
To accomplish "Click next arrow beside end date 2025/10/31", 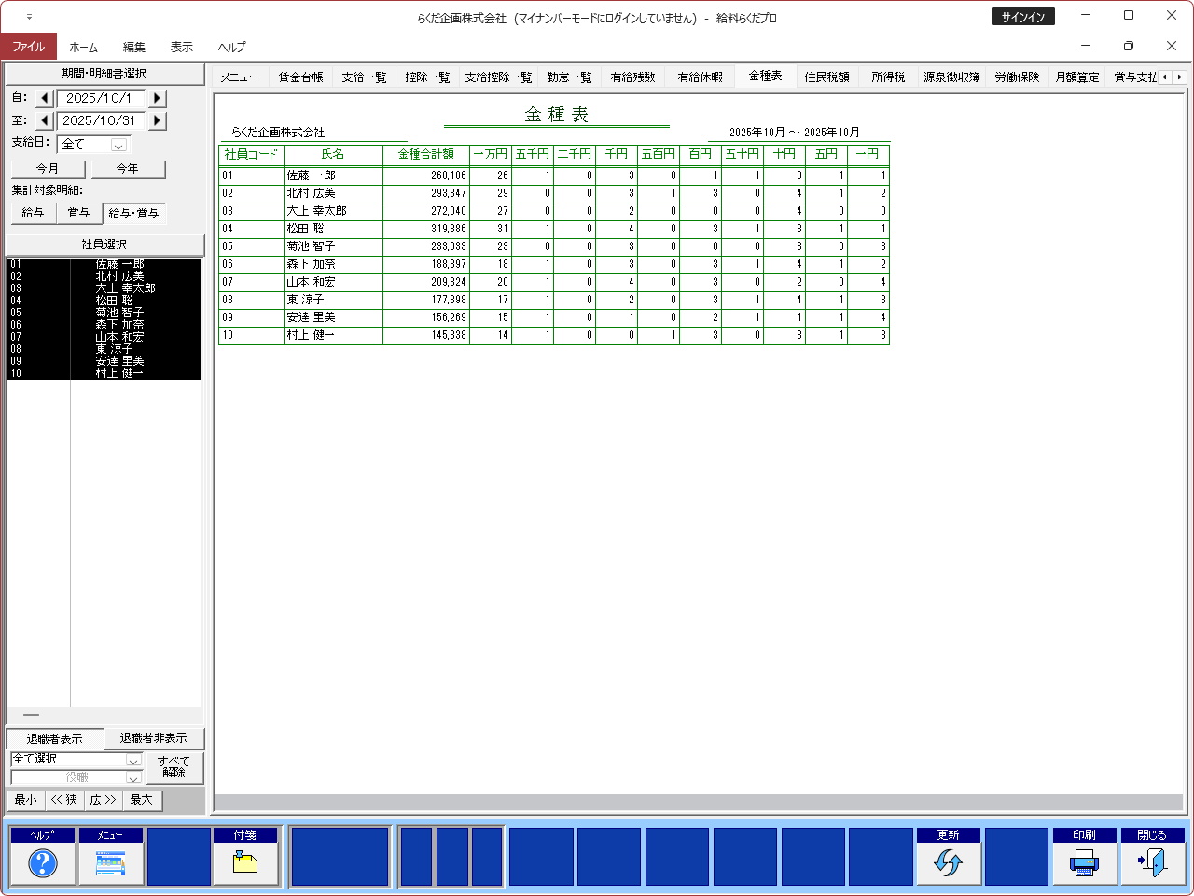I will (157, 120).
